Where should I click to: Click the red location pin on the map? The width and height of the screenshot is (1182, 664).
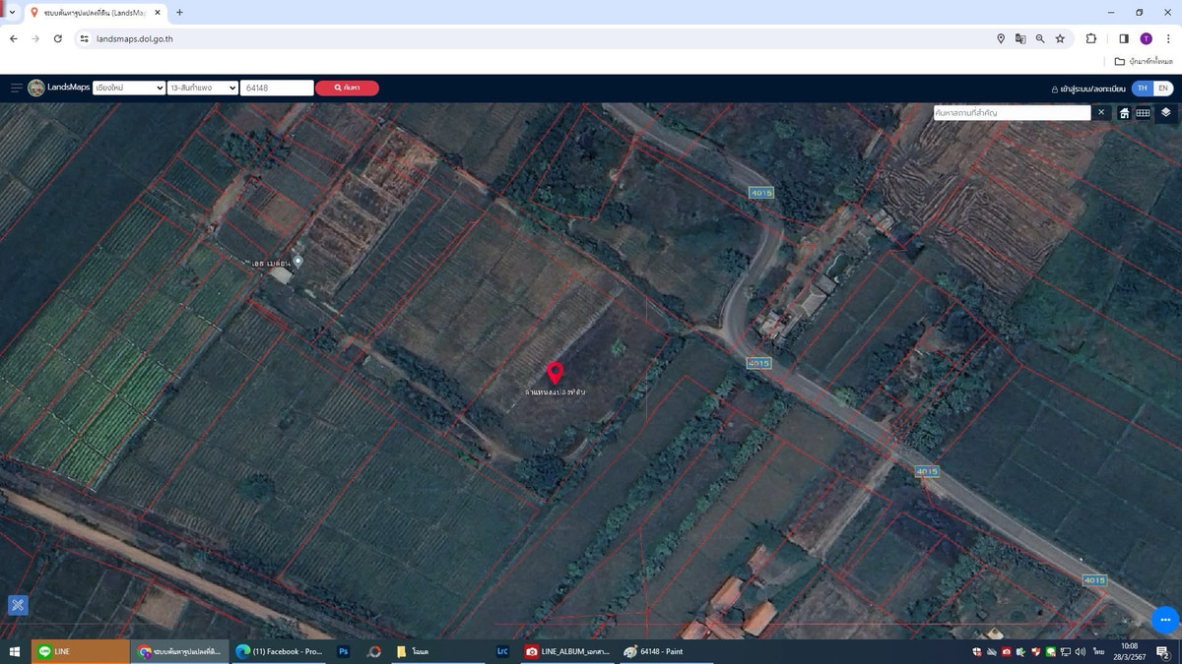coord(556,372)
